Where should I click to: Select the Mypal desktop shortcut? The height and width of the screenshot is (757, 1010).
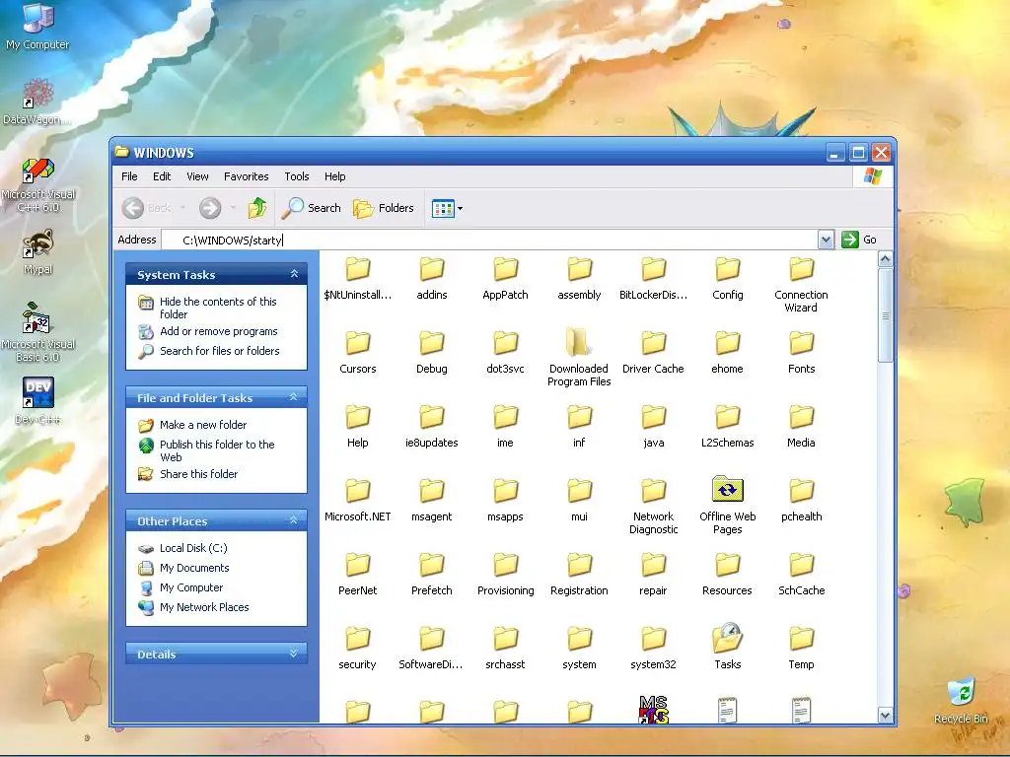(x=37, y=252)
